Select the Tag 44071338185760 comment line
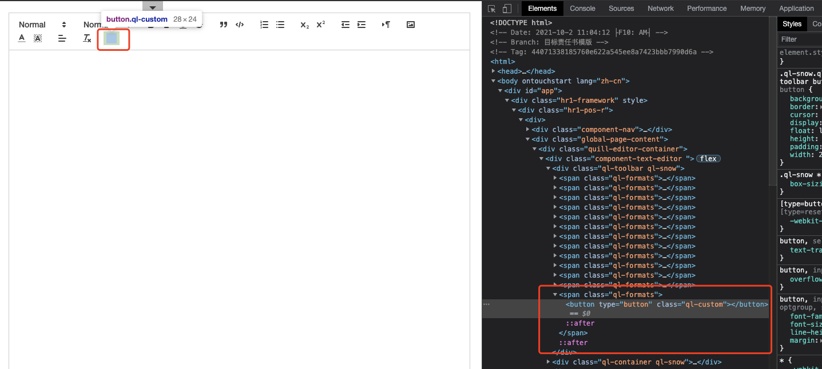Image resolution: width=822 pixels, height=369 pixels. pyautogui.click(x=602, y=52)
